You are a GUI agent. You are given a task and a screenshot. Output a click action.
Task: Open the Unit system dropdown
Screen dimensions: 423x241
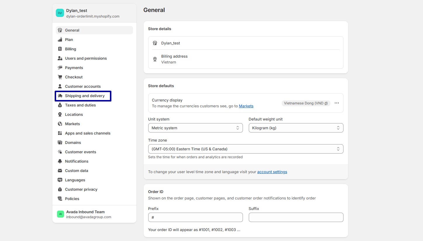click(x=195, y=128)
